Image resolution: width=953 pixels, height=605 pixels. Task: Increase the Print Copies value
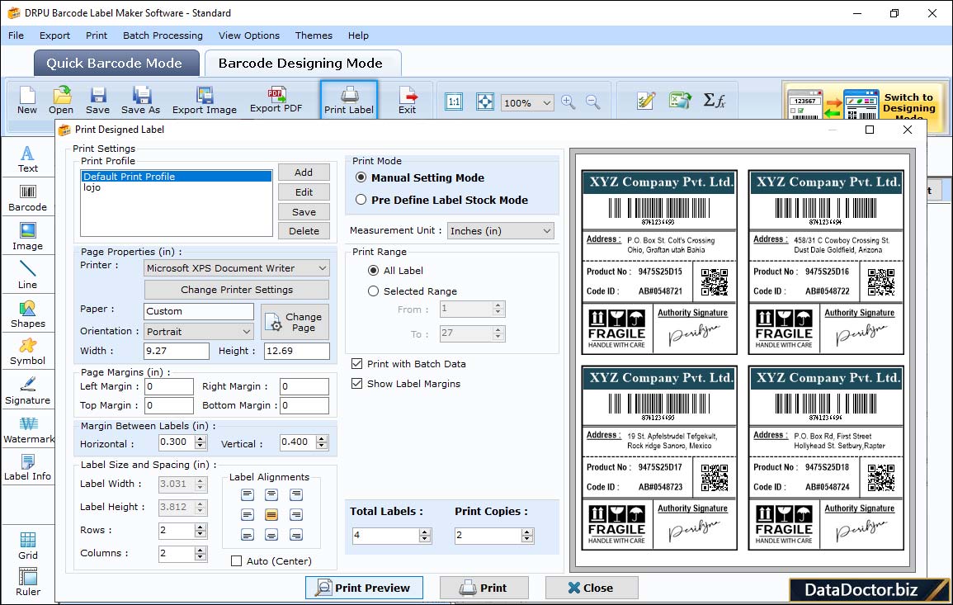pos(527,532)
